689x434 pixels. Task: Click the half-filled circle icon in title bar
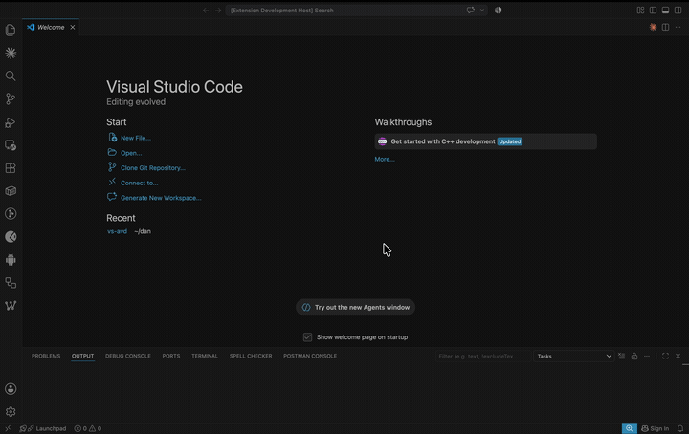point(498,11)
